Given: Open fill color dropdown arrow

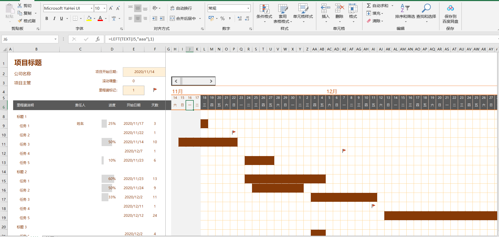Looking at the screenshot, I should pyautogui.click(x=94, y=19).
